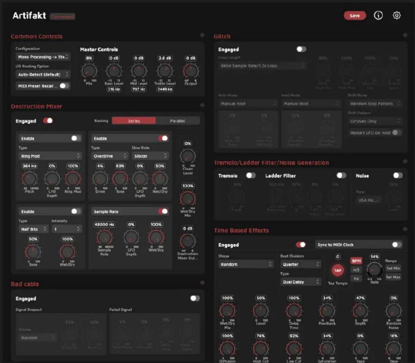This screenshot has width=415, height=363.
Task: Toggle Bad cable Engaged switch
Action: (195, 298)
